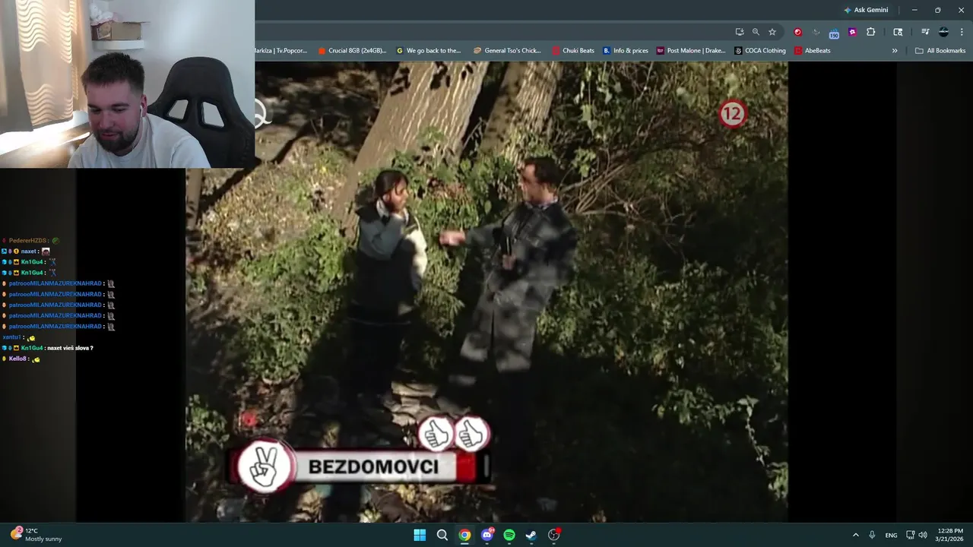The image size is (973, 547).
Task: Open Windows taskbar search
Action: click(x=442, y=535)
